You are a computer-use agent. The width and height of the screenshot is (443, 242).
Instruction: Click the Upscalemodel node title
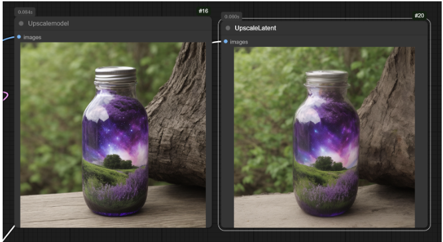click(x=48, y=23)
